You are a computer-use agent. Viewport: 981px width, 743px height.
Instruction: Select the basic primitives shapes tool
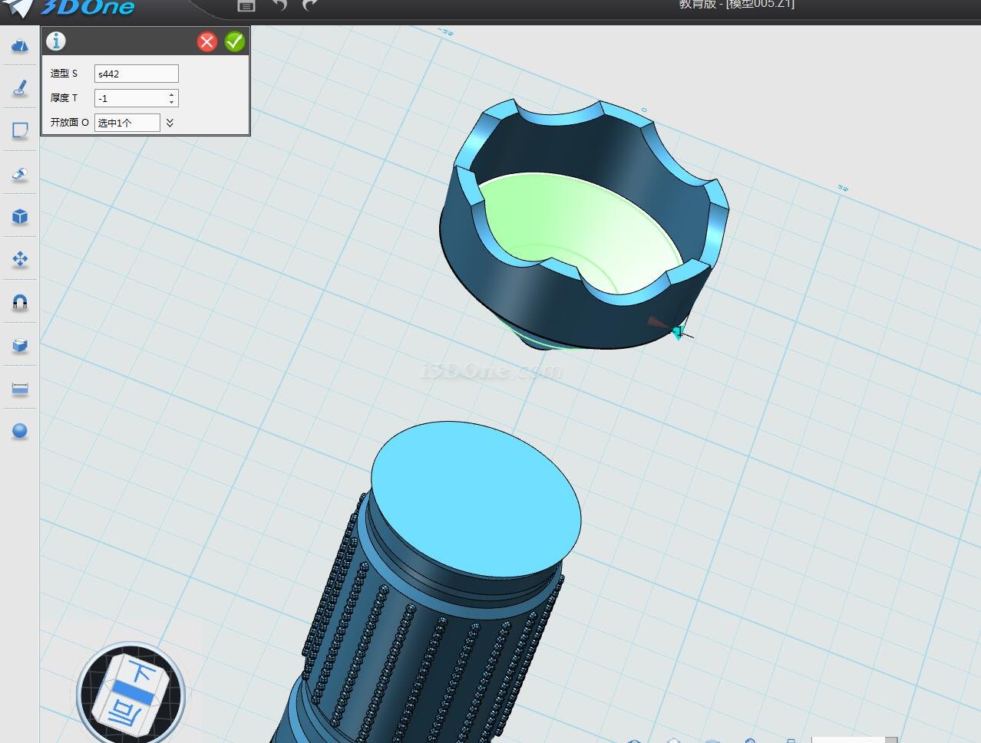click(x=20, y=45)
